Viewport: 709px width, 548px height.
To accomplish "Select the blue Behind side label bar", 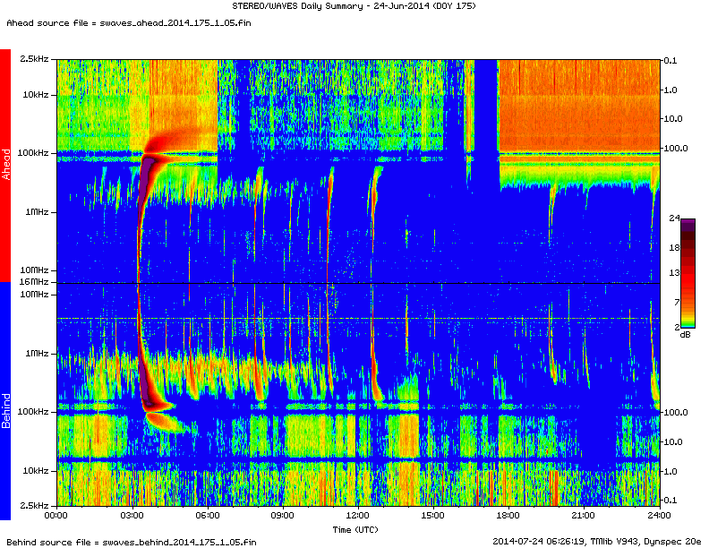I will pyautogui.click(x=5, y=401).
